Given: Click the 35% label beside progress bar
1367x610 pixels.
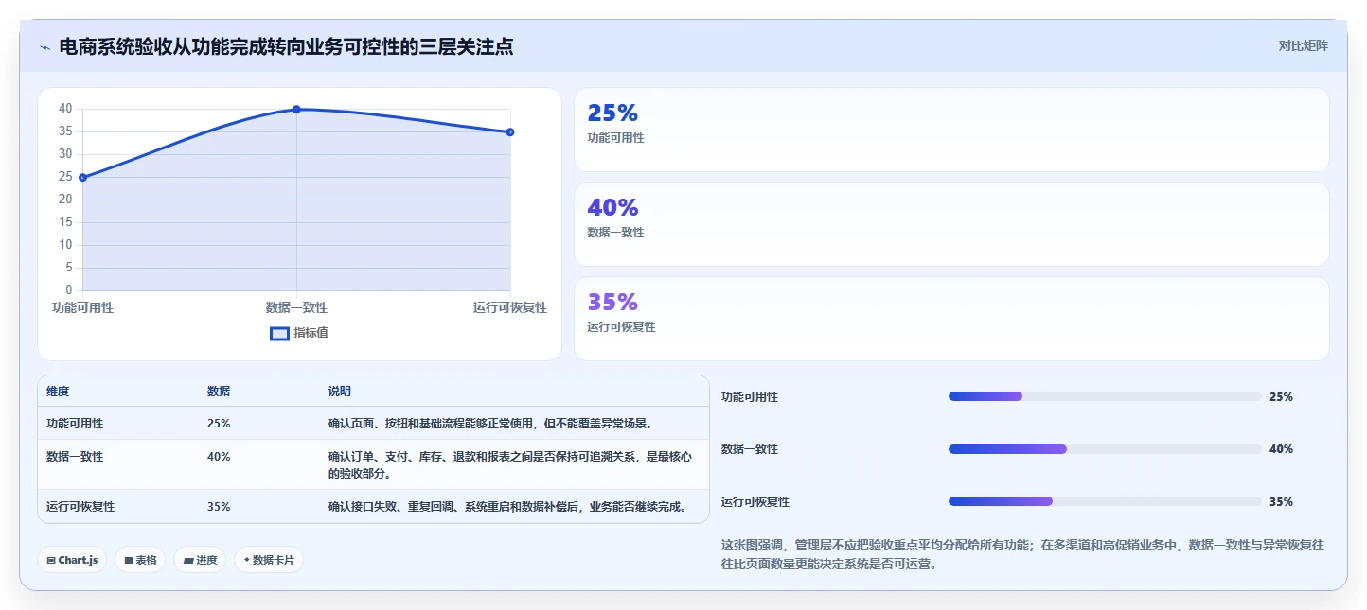Looking at the screenshot, I should coord(1281,502).
